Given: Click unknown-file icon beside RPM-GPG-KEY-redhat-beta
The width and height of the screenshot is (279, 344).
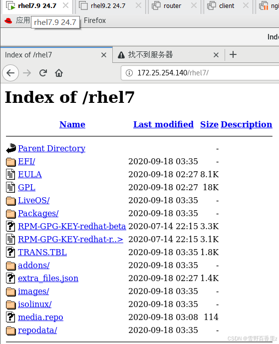Looking at the screenshot, I should (x=10, y=226).
